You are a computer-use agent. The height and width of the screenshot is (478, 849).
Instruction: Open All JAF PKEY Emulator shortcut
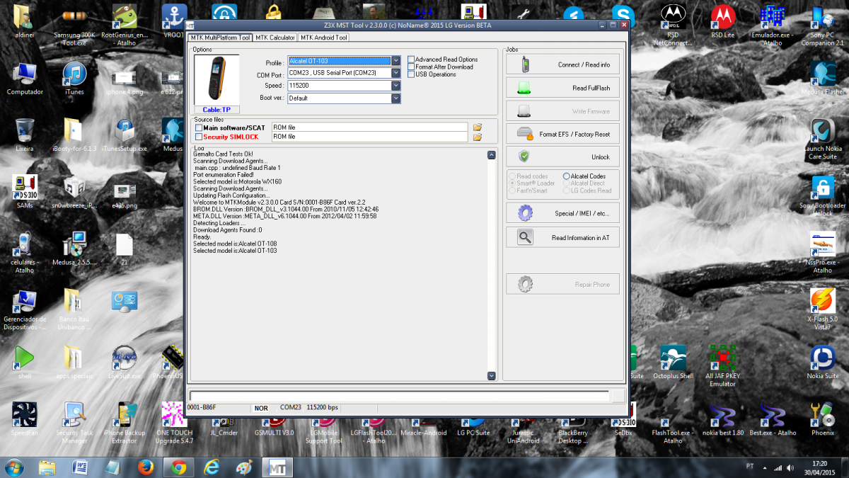point(722,366)
